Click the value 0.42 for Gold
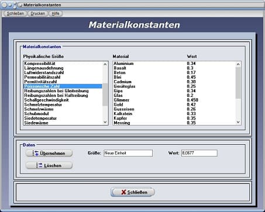 191,105
